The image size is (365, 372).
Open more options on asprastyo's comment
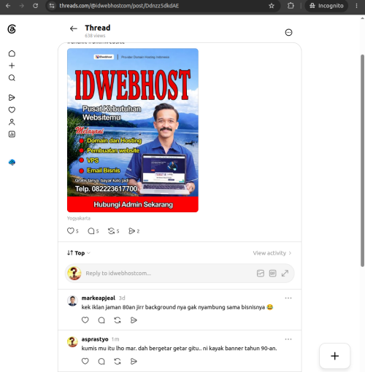pyautogui.click(x=288, y=339)
